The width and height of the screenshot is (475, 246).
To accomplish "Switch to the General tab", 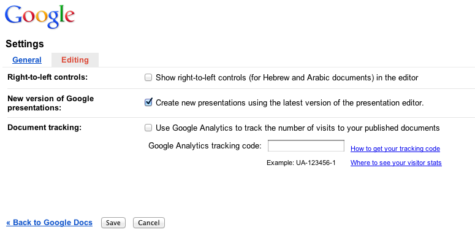I will pos(27,60).
